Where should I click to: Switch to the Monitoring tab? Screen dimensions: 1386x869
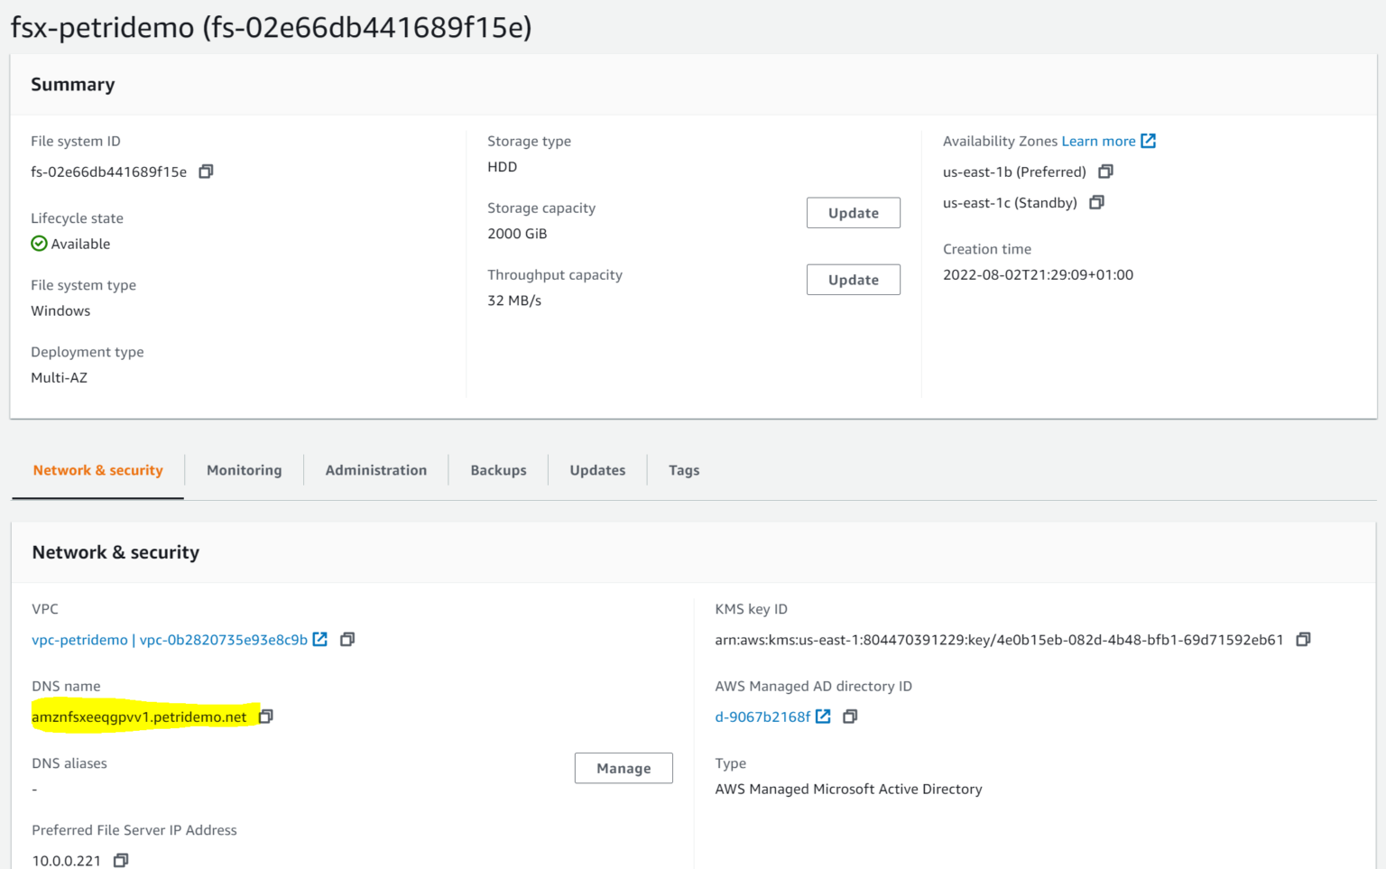[244, 469]
